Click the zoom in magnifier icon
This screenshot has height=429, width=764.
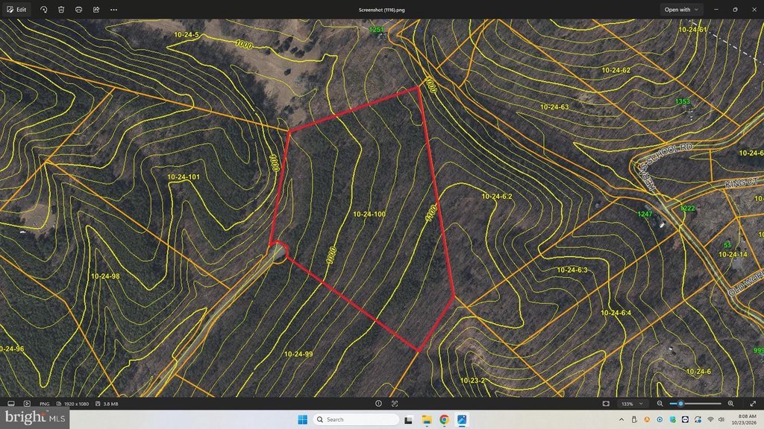coord(731,404)
